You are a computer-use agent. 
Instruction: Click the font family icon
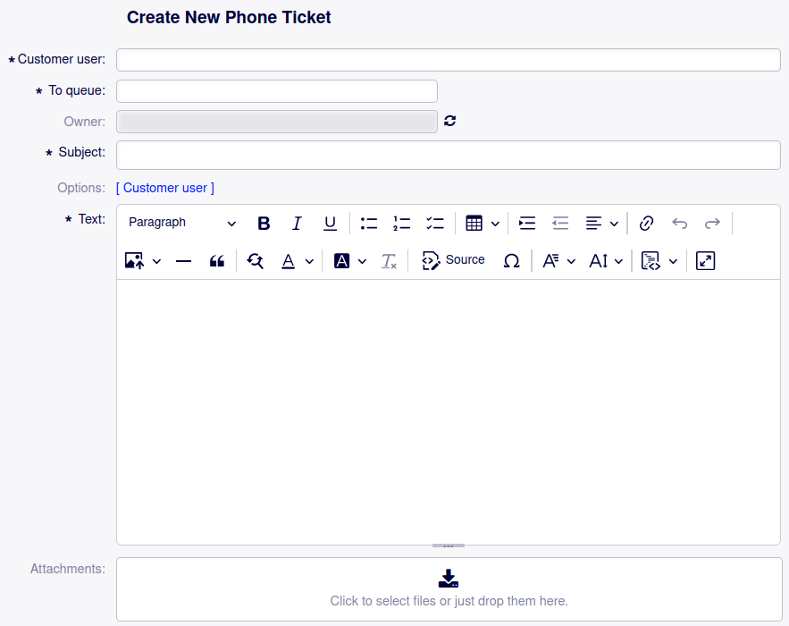click(x=550, y=261)
